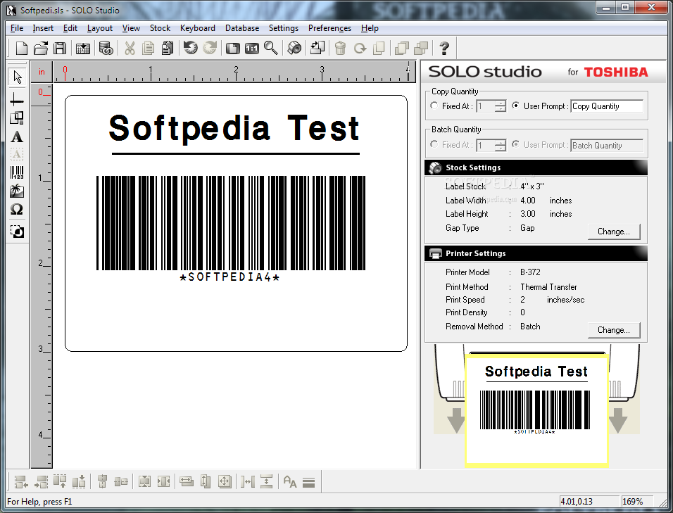Viewport: 673px width, 513px height.
Task: Click Change button under Printer Settings
Action: pos(614,330)
